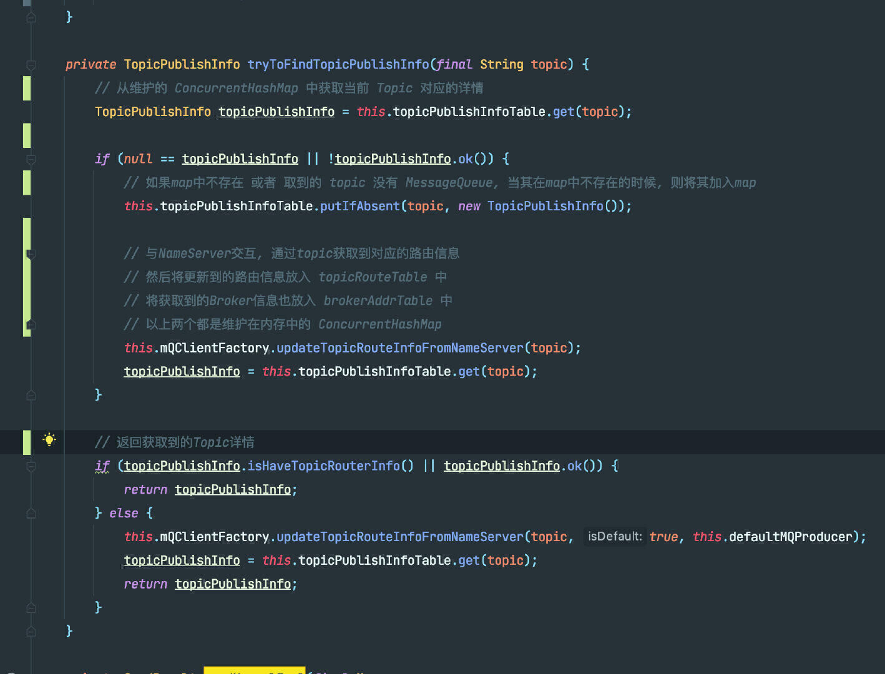Click green change marker beside '返回获取到的Topic详情' comment
This screenshot has height=674, width=885.
[27, 442]
